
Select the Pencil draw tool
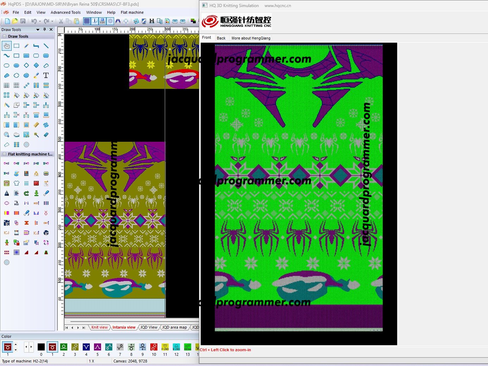click(26, 46)
